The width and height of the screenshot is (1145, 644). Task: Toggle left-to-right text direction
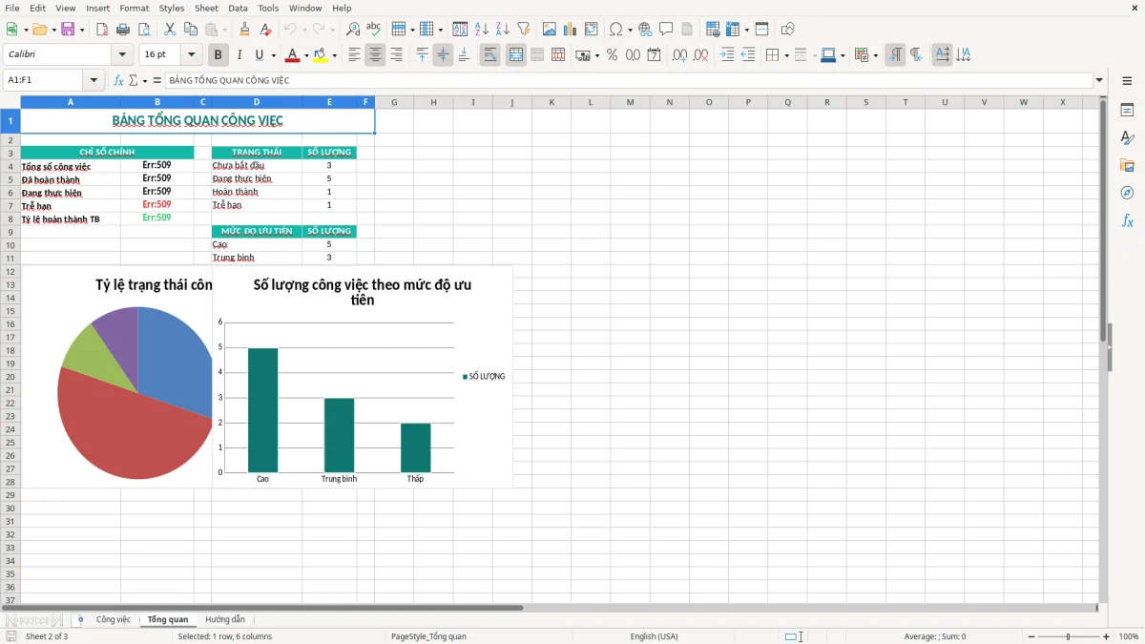coord(894,54)
